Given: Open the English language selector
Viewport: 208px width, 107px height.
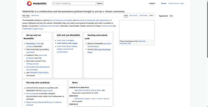Looking at the screenshot, I should click(152, 4).
